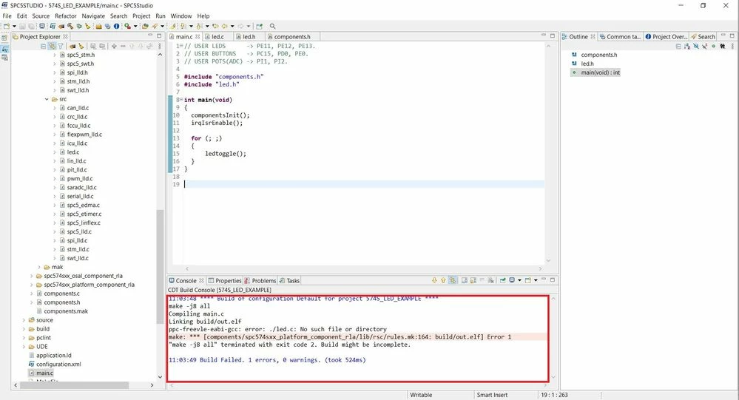Toggle green dot filter in Outline toolbar
This screenshot has height=400, width=739.
[x=714, y=46]
